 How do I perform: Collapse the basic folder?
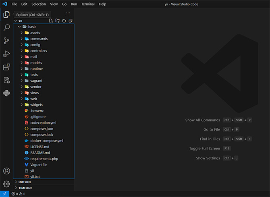pyautogui.click(x=32, y=27)
